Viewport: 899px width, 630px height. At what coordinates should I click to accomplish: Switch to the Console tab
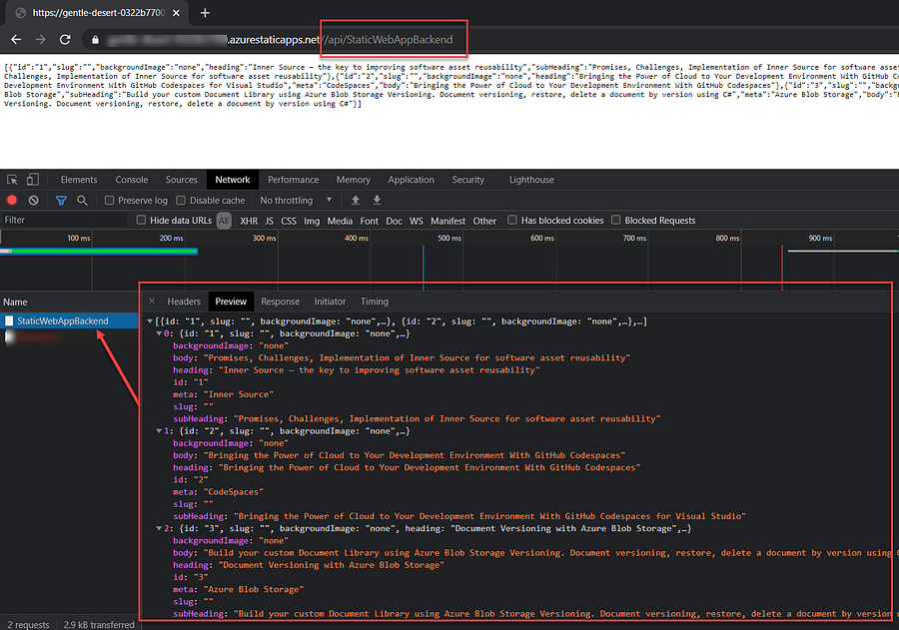(x=132, y=180)
